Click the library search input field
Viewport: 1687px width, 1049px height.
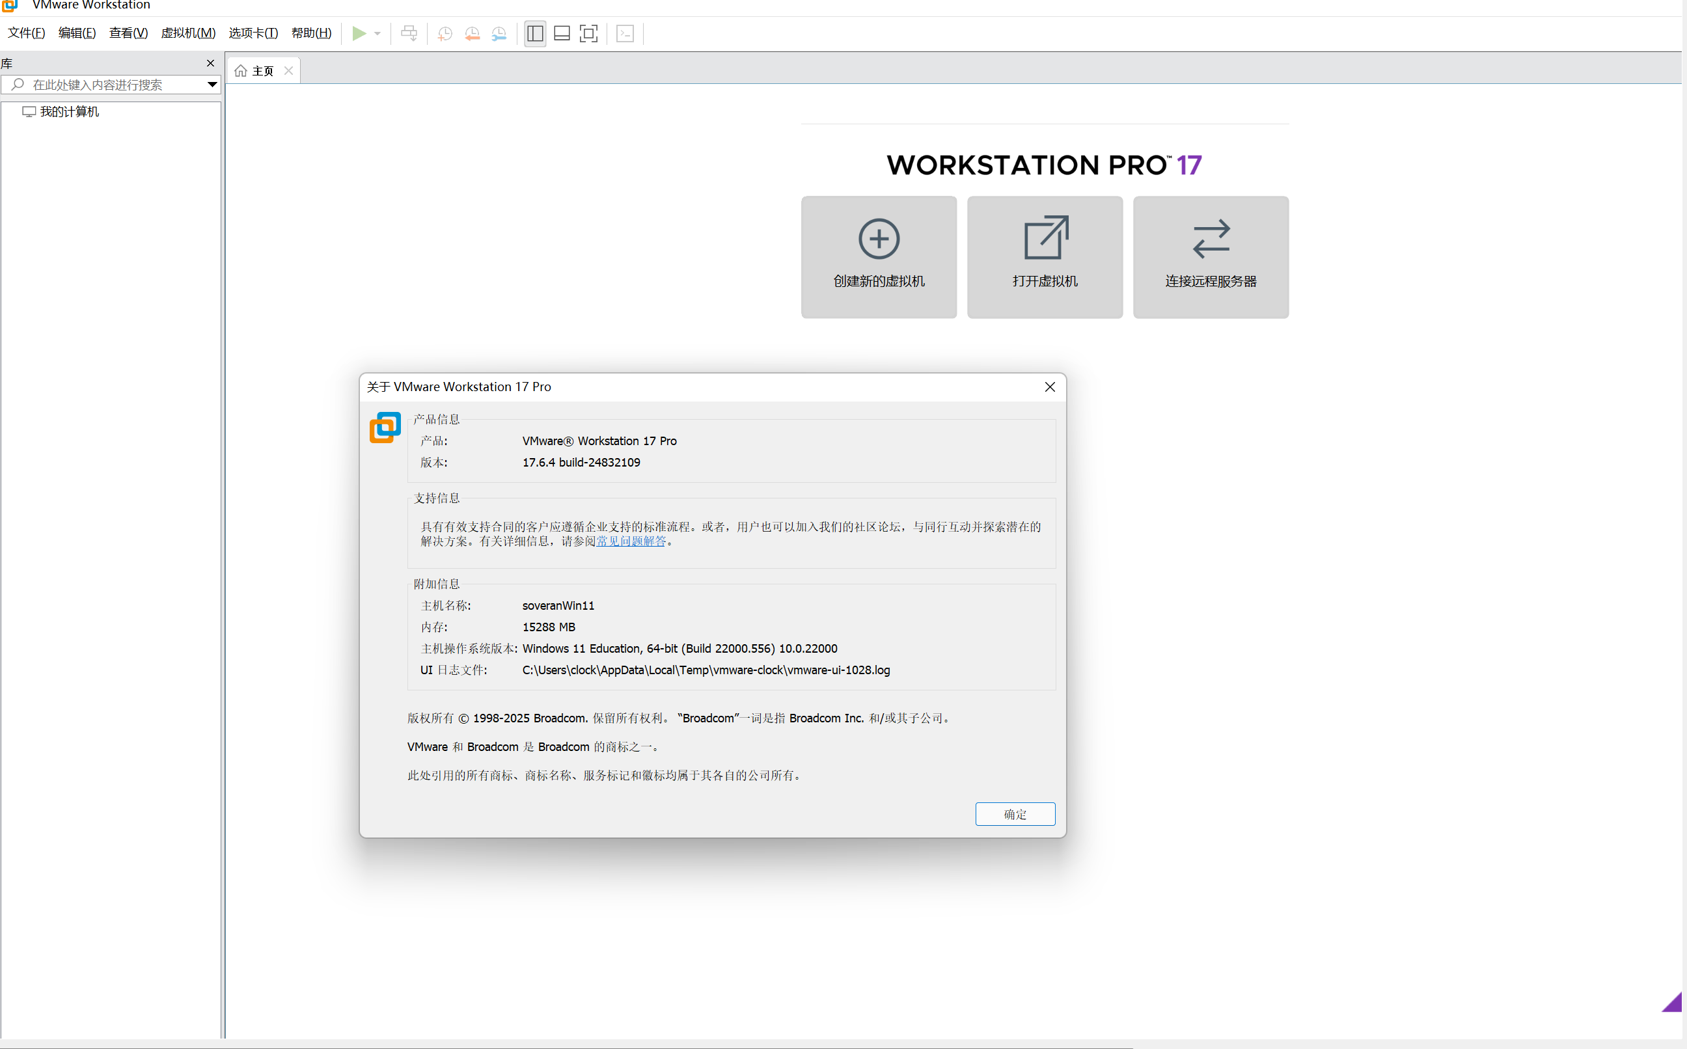tap(111, 85)
